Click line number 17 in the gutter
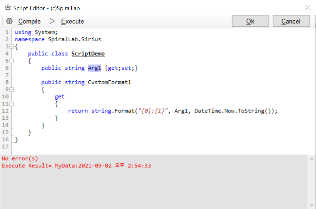Image resolution: width=316 pixels, height=209 pixels. pos(5,147)
